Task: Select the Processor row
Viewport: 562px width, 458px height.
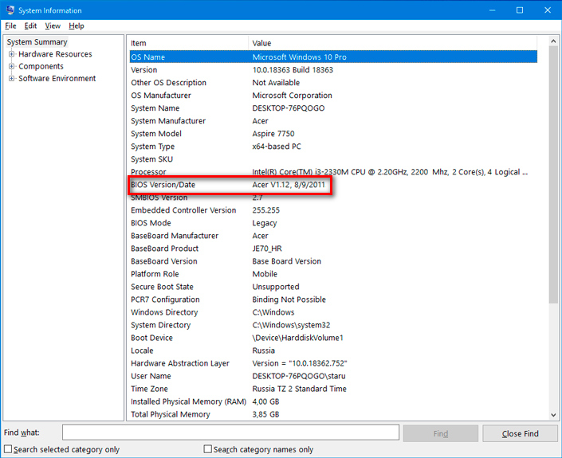Action: [x=333, y=172]
